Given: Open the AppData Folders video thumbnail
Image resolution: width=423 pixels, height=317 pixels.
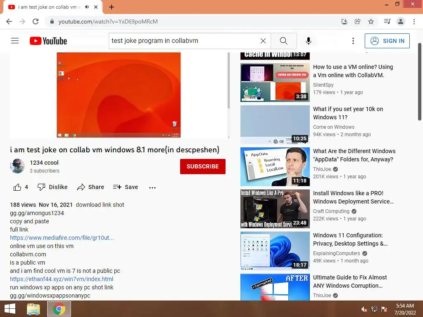Looking at the screenshot, I should point(275,167).
